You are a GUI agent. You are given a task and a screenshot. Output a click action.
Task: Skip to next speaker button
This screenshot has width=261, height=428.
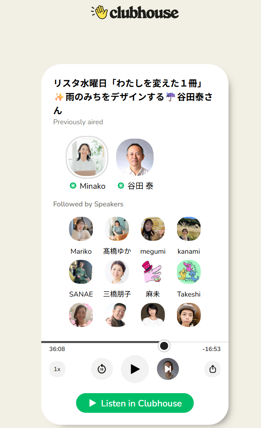pyautogui.click(x=168, y=369)
